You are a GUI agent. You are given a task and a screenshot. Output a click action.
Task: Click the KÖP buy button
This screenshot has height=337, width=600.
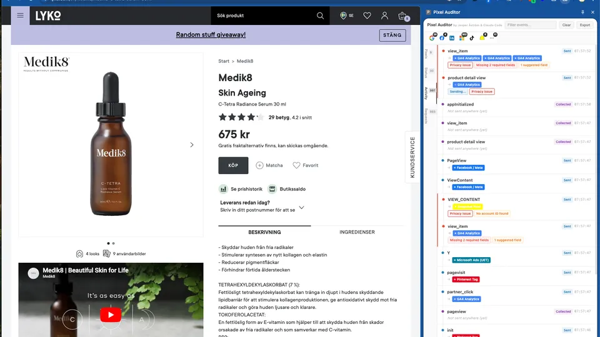(x=233, y=165)
